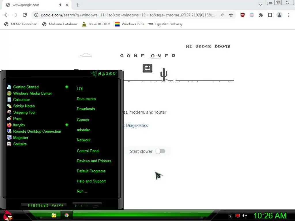Open Downloads from start menu
Screen dimensions: 295x221
[x=86, y=109]
